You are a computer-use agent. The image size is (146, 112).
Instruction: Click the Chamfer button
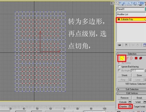[123, 106]
